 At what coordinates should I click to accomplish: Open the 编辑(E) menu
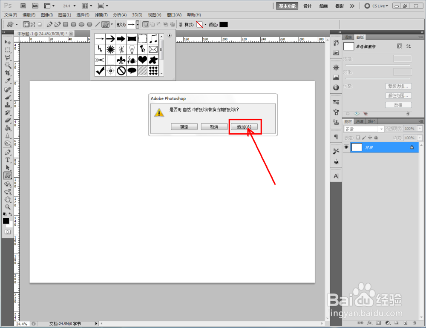pyautogui.click(x=29, y=15)
